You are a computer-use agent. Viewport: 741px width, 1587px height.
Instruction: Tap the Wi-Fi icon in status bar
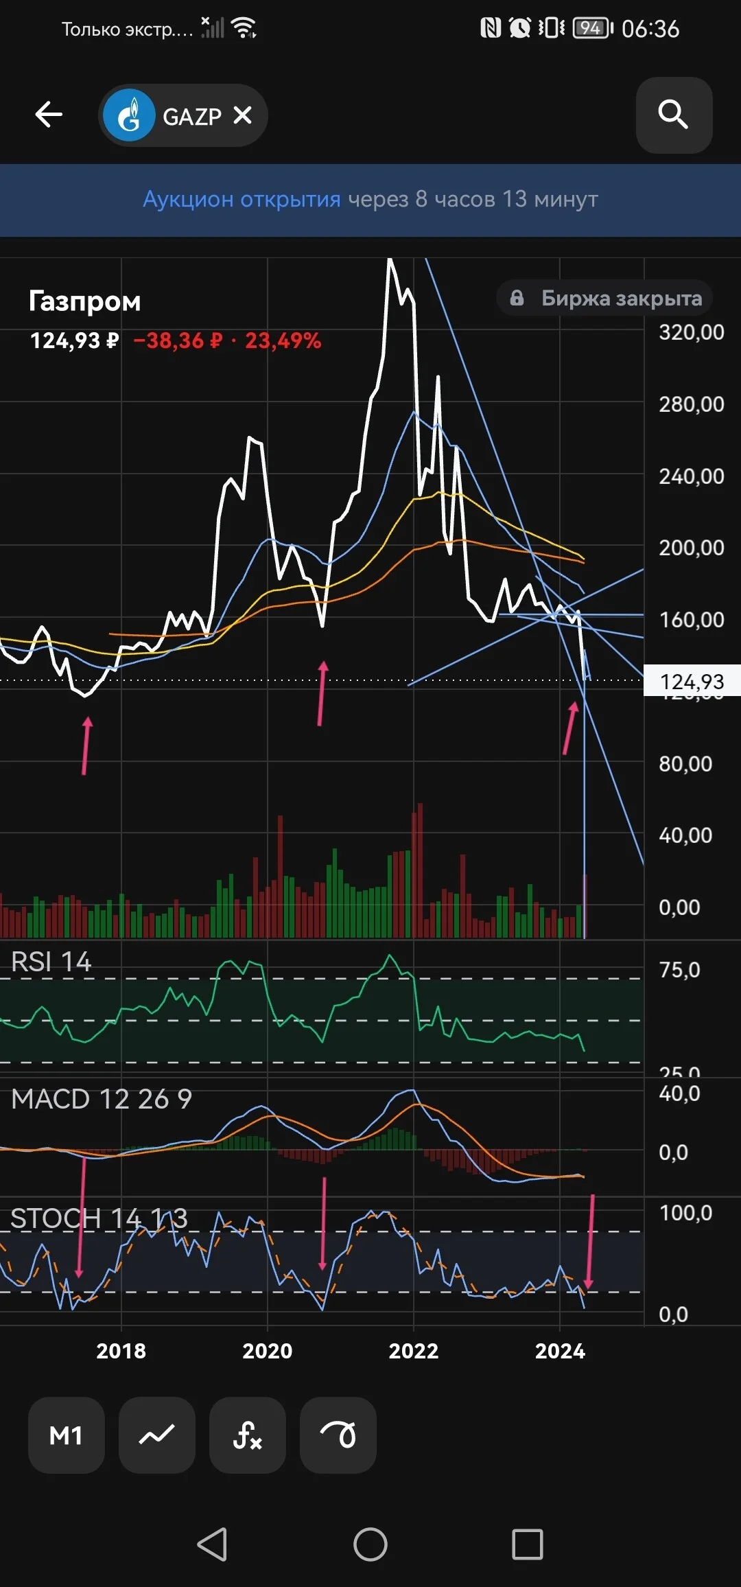pos(244,27)
